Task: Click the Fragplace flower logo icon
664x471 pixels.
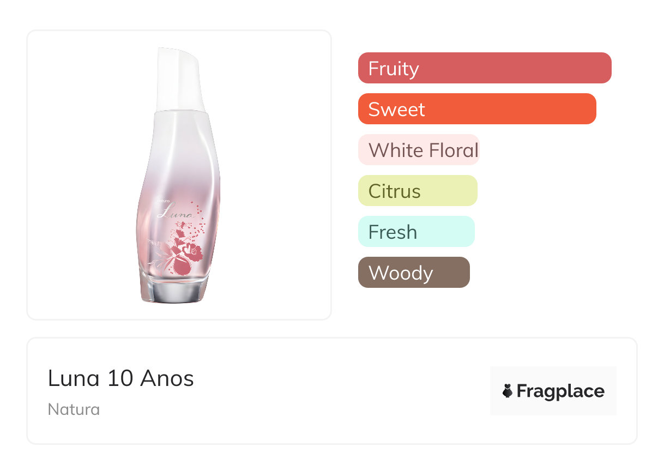Action: 508,391
